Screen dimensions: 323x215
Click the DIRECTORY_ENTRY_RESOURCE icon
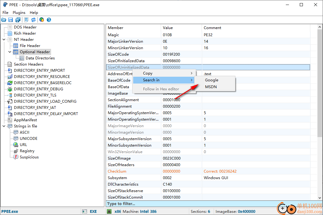click(10, 76)
